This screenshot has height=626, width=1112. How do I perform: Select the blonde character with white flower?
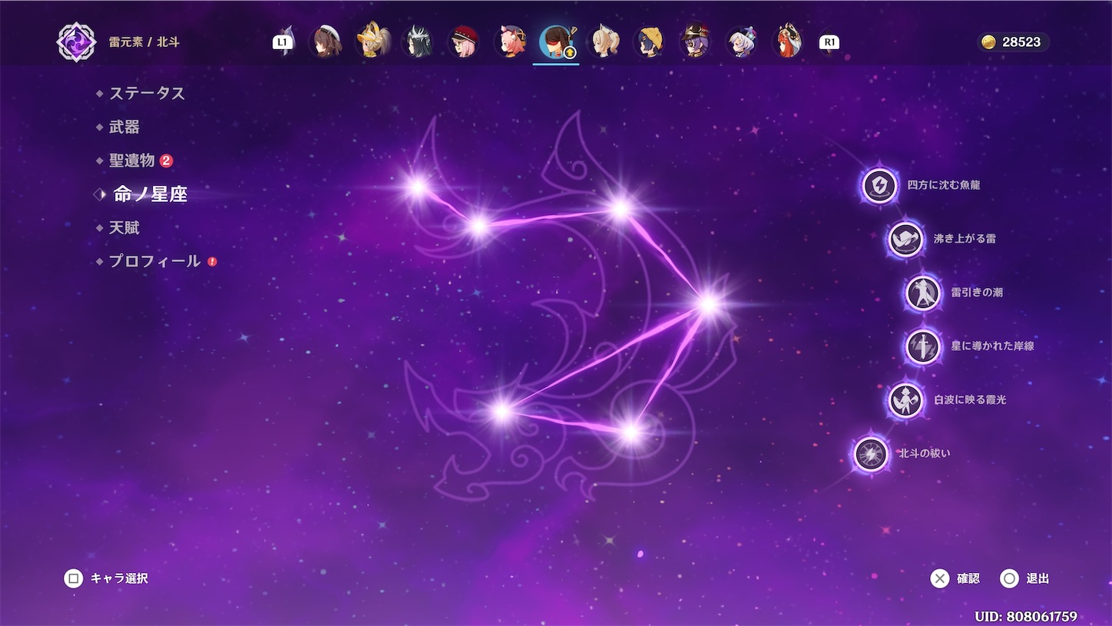(x=602, y=41)
